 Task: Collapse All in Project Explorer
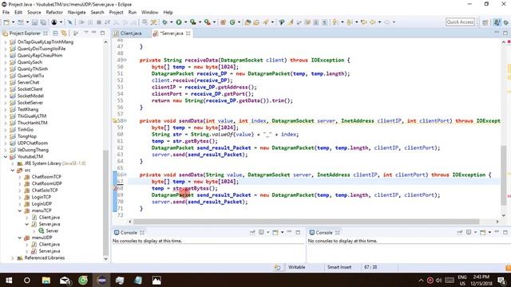click(55, 33)
